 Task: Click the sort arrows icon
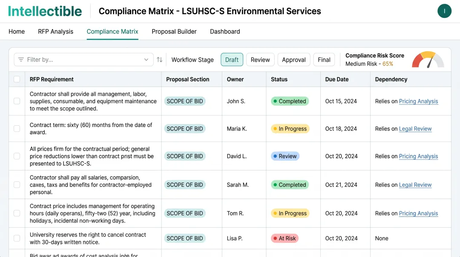[160, 60]
